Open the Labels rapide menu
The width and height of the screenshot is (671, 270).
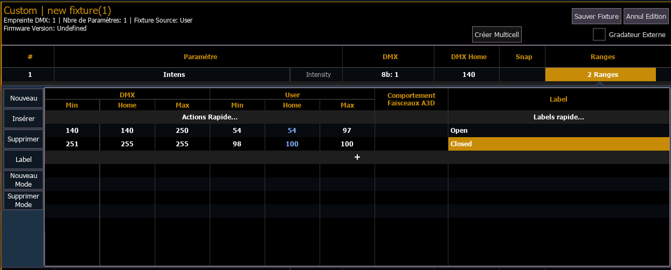pyautogui.click(x=558, y=117)
